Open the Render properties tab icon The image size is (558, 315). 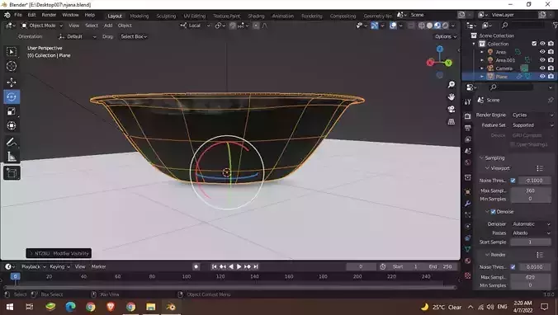[467, 116]
